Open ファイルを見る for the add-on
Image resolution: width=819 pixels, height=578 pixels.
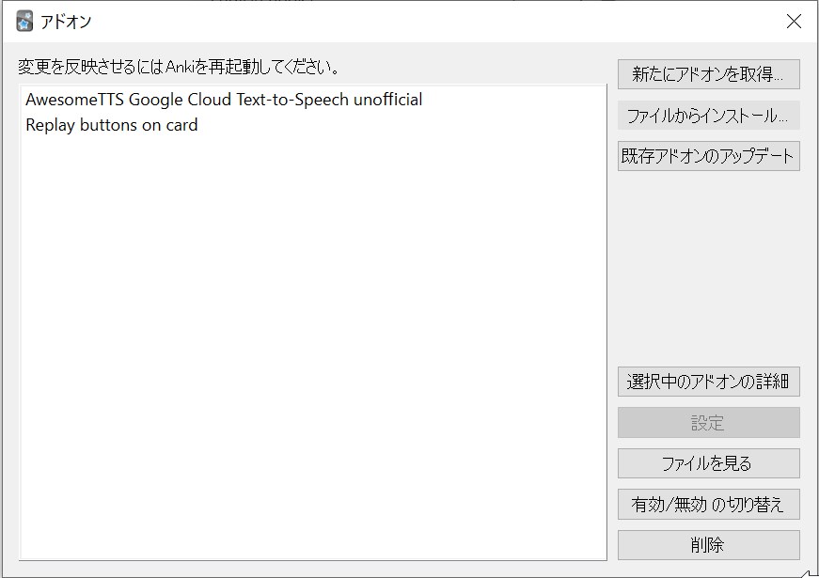(708, 463)
